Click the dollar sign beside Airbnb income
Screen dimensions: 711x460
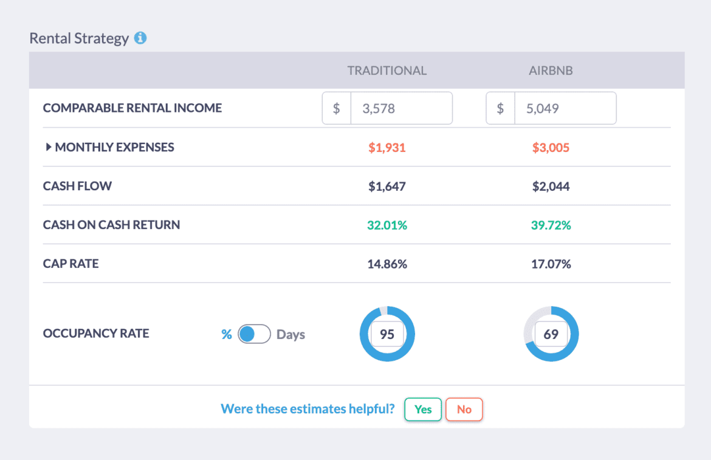[x=500, y=108]
